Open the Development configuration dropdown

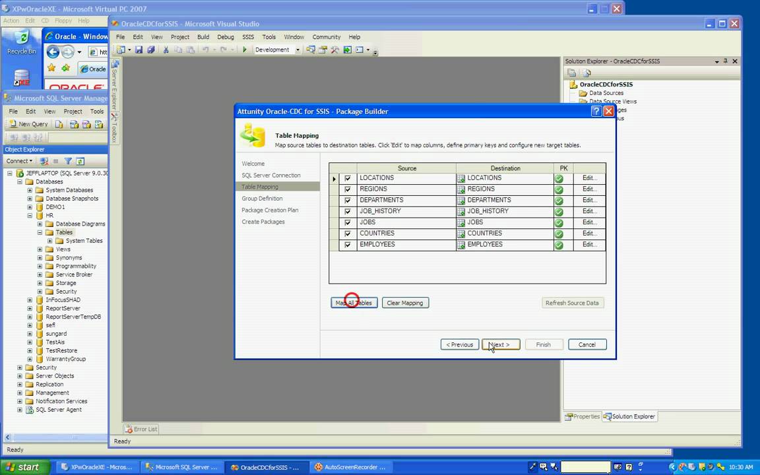point(298,50)
